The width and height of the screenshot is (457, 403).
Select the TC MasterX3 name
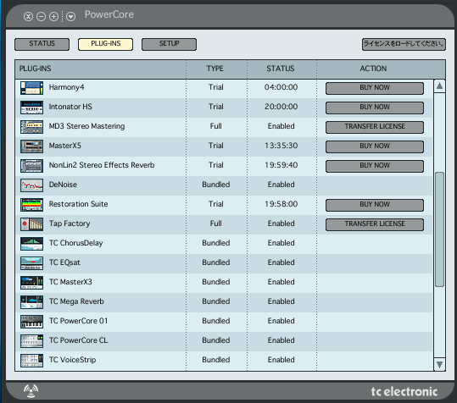coord(70,282)
